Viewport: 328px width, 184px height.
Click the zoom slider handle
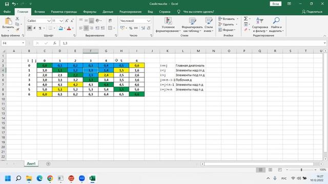pos(301,170)
